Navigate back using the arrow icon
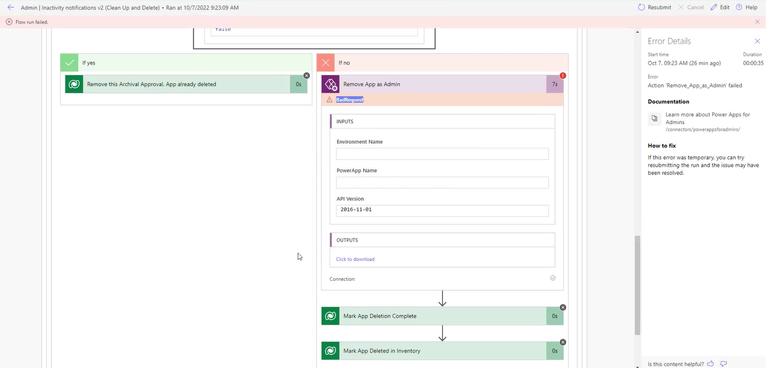The height and width of the screenshot is (368, 769). point(10,7)
